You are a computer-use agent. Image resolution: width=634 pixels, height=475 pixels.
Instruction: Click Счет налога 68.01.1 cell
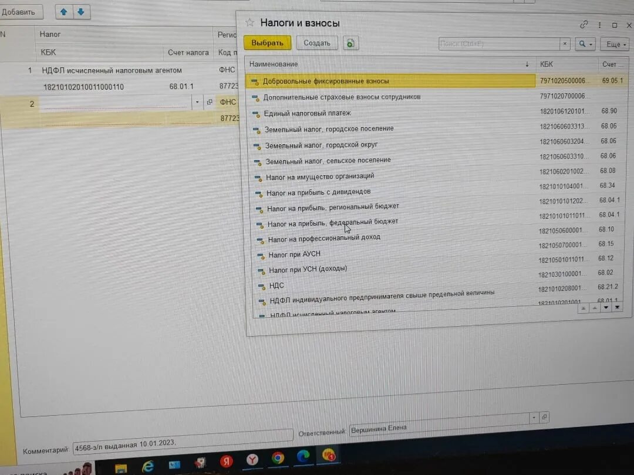click(181, 86)
